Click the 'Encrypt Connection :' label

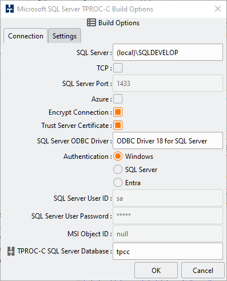point(80,112)
